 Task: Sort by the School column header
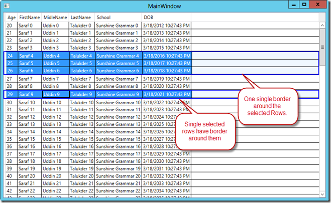tap(118, 18)
